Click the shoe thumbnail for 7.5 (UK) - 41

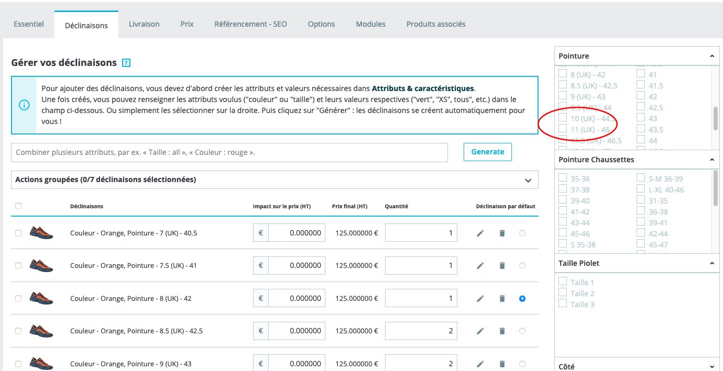pyautogui.click(x=41, y=265)
